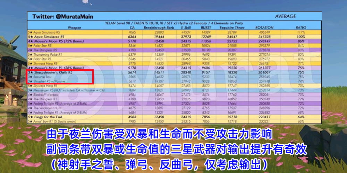This screenshot has width=347, height=173.
Task: Click the ROTATION column header
Action: pyautogui.click(x=264, y=27)
